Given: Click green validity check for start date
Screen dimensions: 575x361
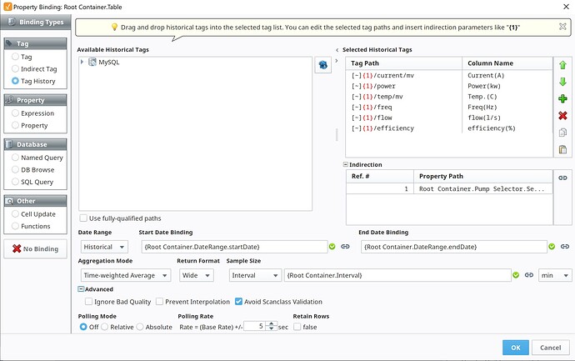Looking at the screenshot, I should (x=332, y=247).
